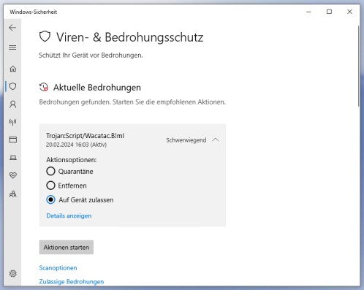Screen dimensions: 364x290
Task: Click the Trojan:Script/Wacatac.B!ml threat name
Action: tap(85, 136)
